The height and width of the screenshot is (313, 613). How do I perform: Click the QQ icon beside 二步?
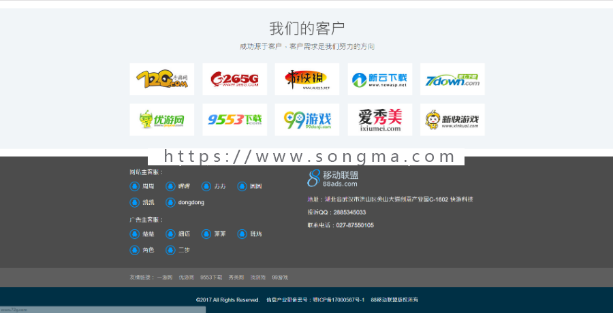click(170, 250)
